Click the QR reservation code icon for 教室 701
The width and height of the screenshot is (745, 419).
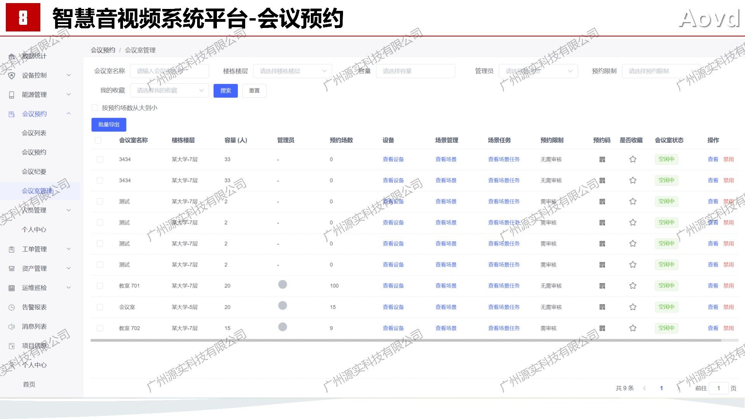tap(602, 286)
